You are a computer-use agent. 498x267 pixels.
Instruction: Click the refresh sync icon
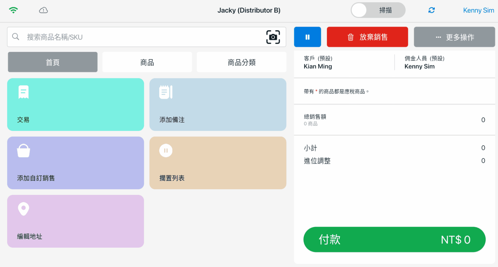tap(431, 10)
